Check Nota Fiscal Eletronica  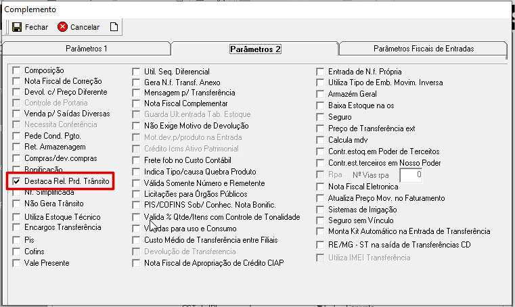320,187
